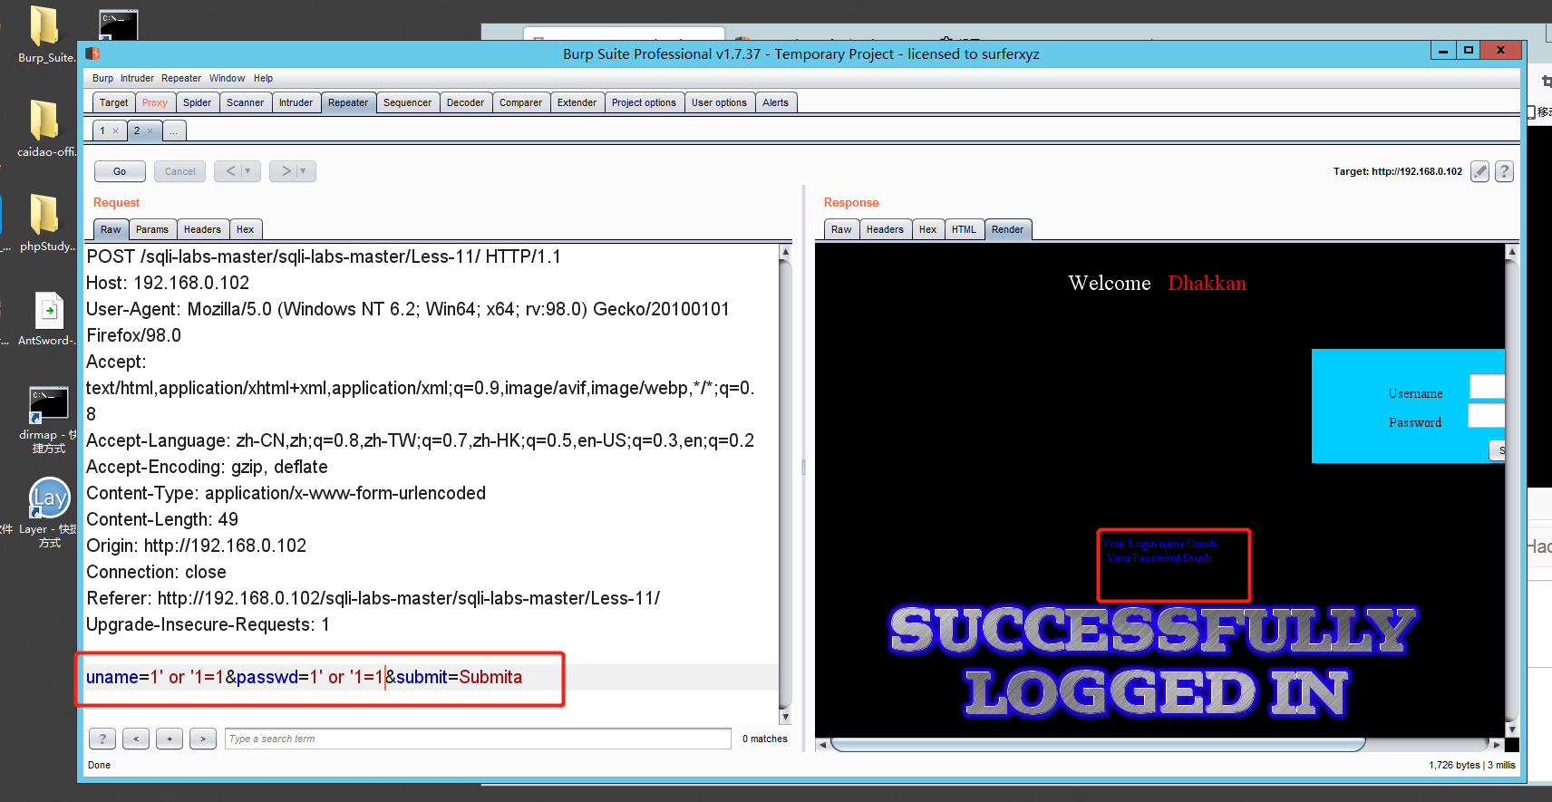
Task: Switch to the Target tab
Action: [x=113, y=103]
